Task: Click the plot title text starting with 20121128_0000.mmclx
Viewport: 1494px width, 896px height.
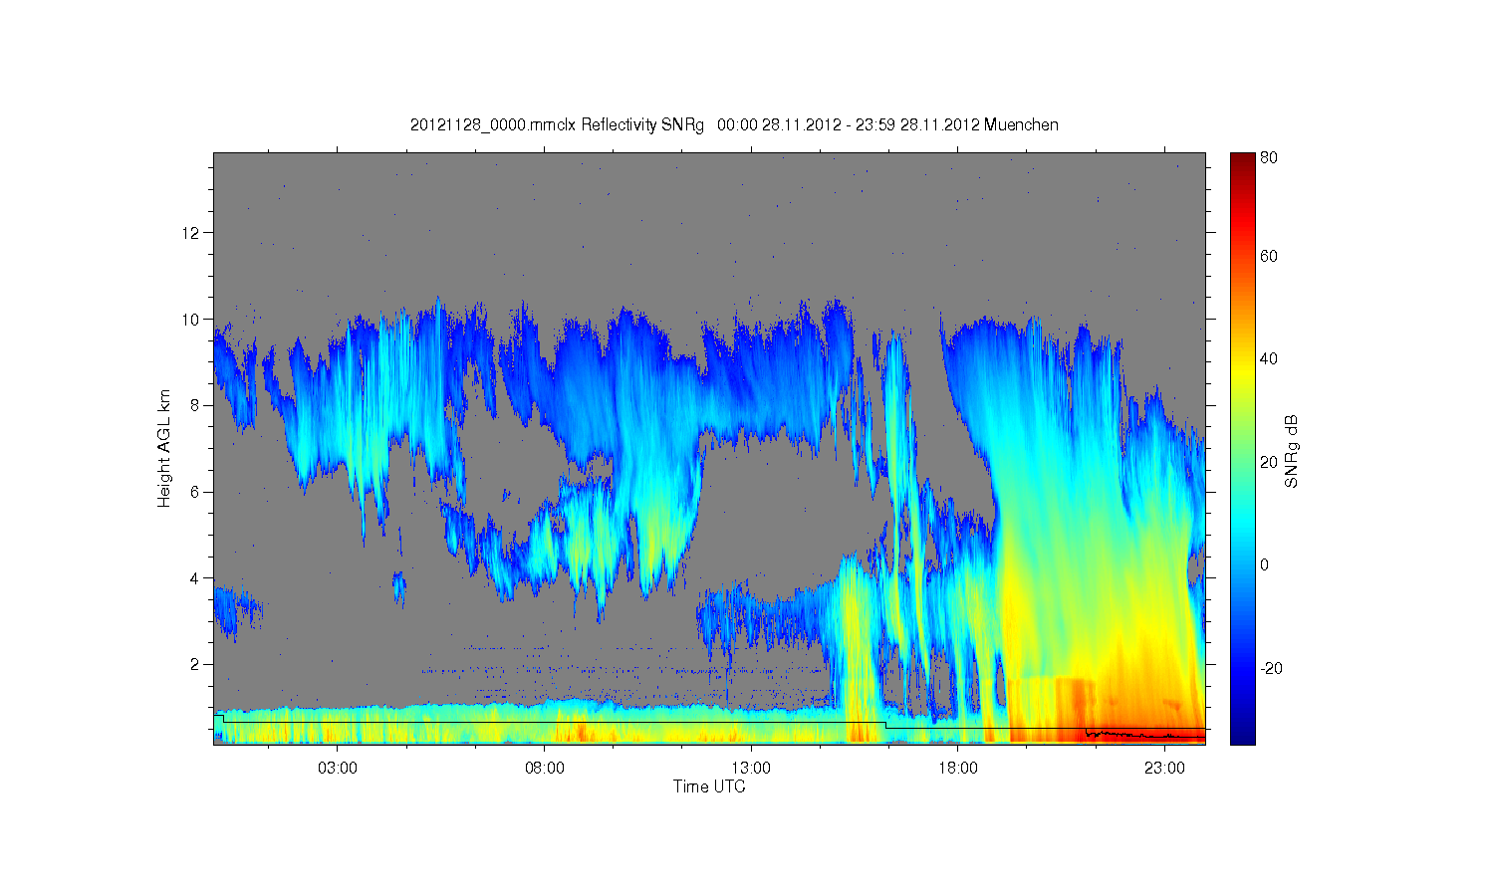Action: click(734, 125)
